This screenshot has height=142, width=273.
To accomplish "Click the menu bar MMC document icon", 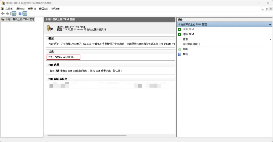I will pyautogui.click(x=2, y=9).
